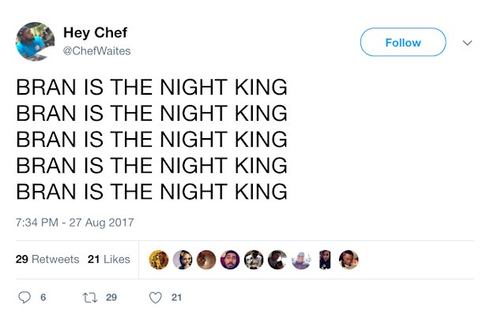The image size is (490, 326).
Task: Open the golden yellow liker avatar
Action: (159, 260)
